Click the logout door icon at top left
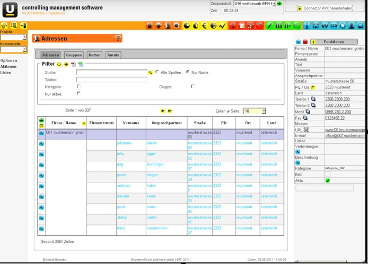 point(23,25)
